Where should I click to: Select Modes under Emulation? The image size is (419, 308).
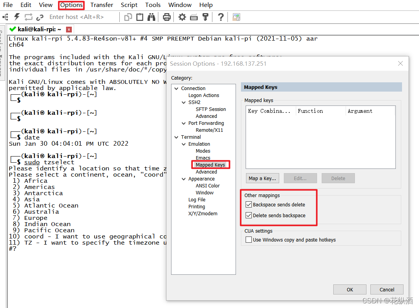coord(203,151)
